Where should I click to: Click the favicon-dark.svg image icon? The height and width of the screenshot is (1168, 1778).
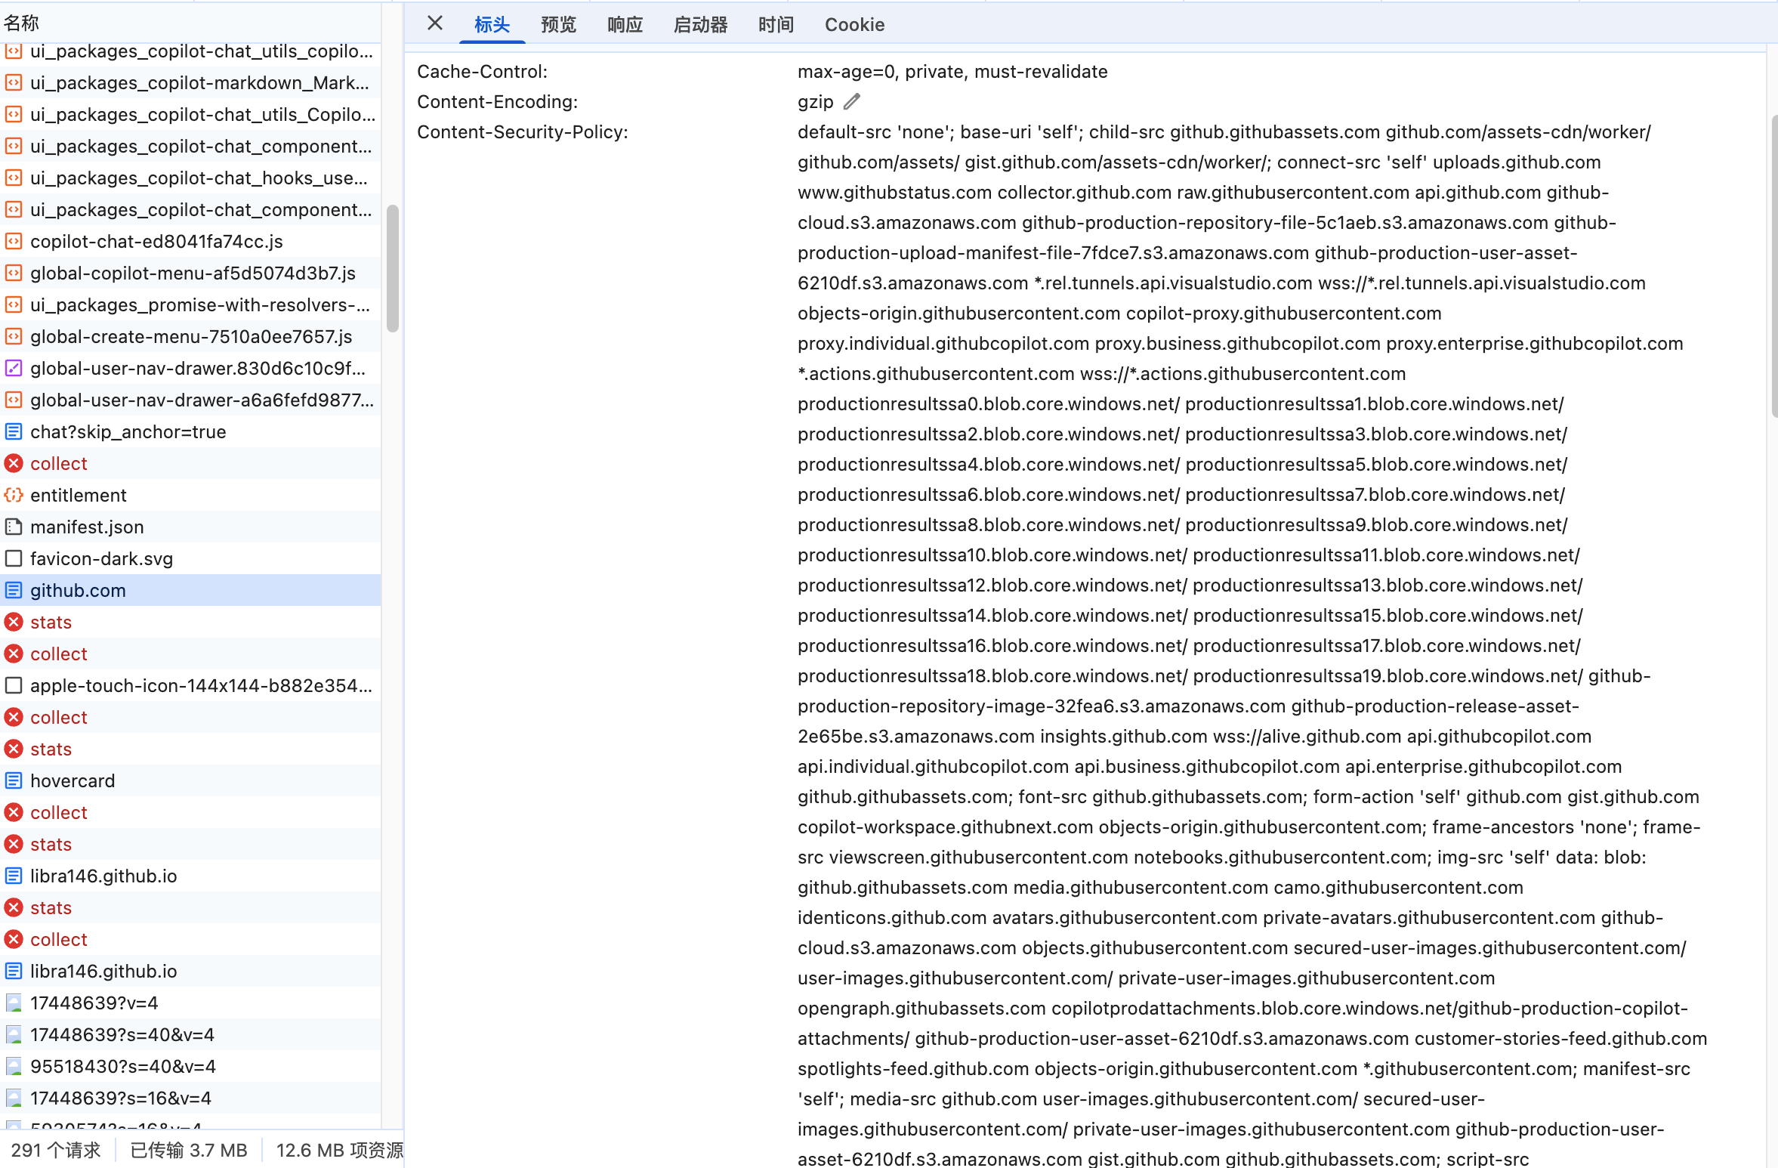pyautogui.click(x=14, y=559)
